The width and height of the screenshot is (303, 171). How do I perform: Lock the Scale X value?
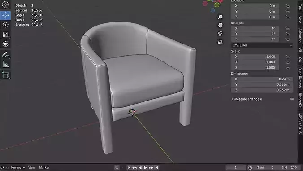click(287, 57)
